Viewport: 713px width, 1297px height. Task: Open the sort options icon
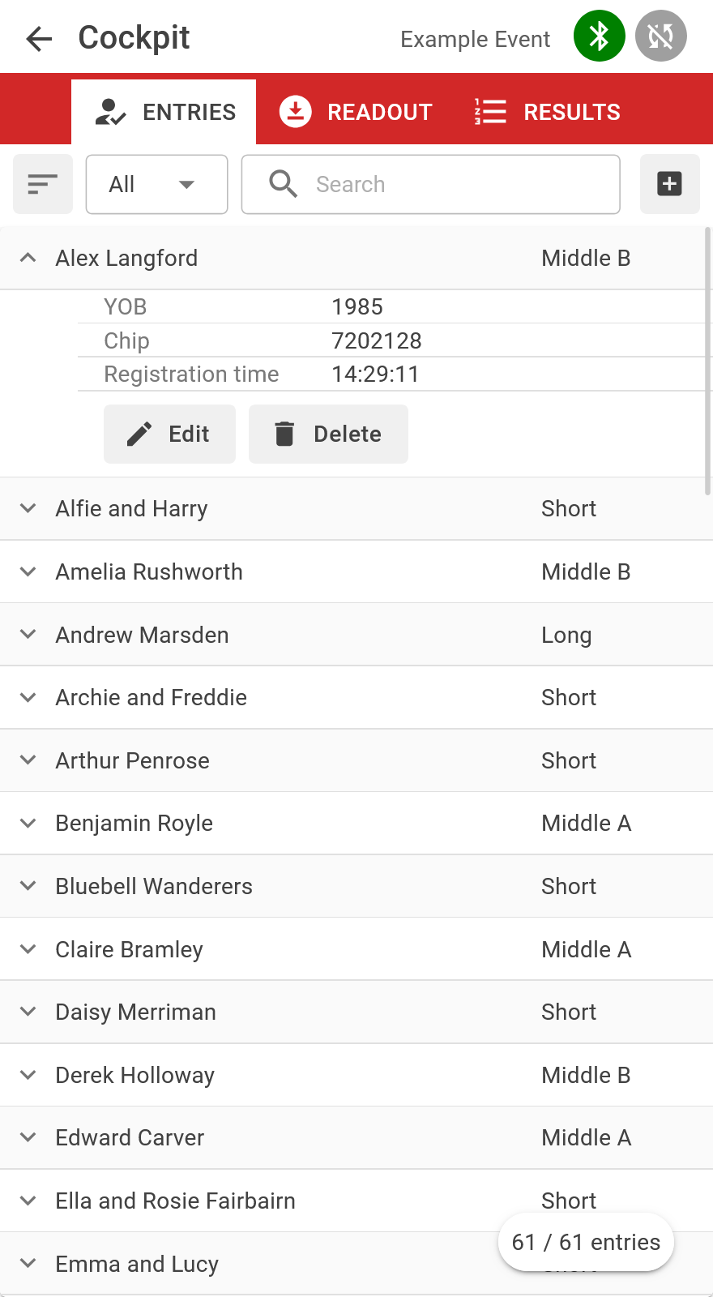coord(43,184)
